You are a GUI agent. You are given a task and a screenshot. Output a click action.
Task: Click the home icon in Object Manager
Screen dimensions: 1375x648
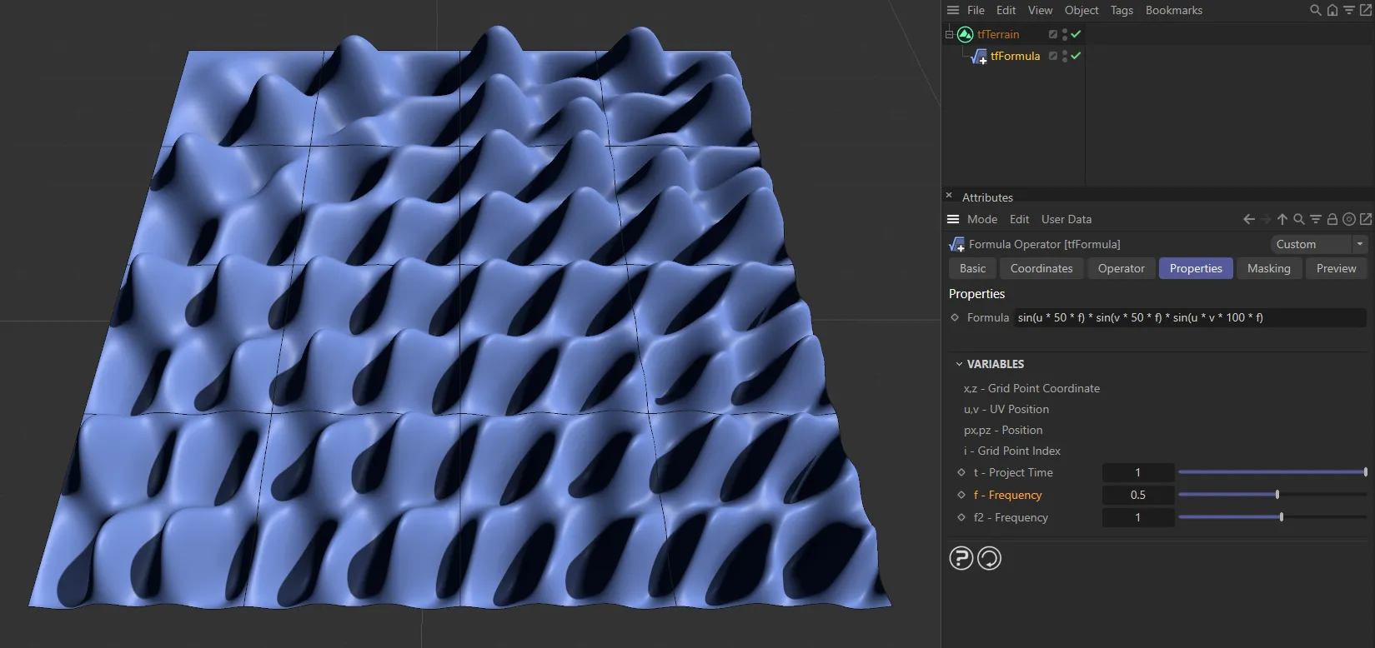tap(1332, 10)
